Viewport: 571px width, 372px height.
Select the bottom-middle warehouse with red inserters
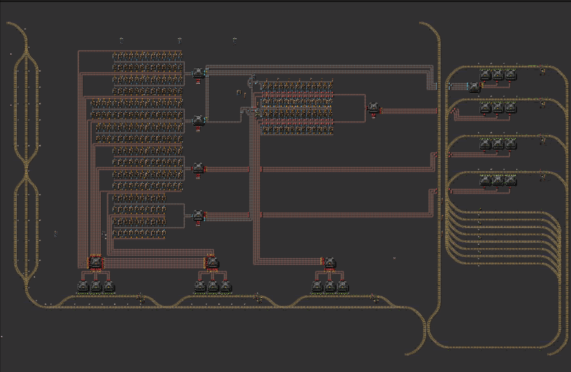point(212,262)
